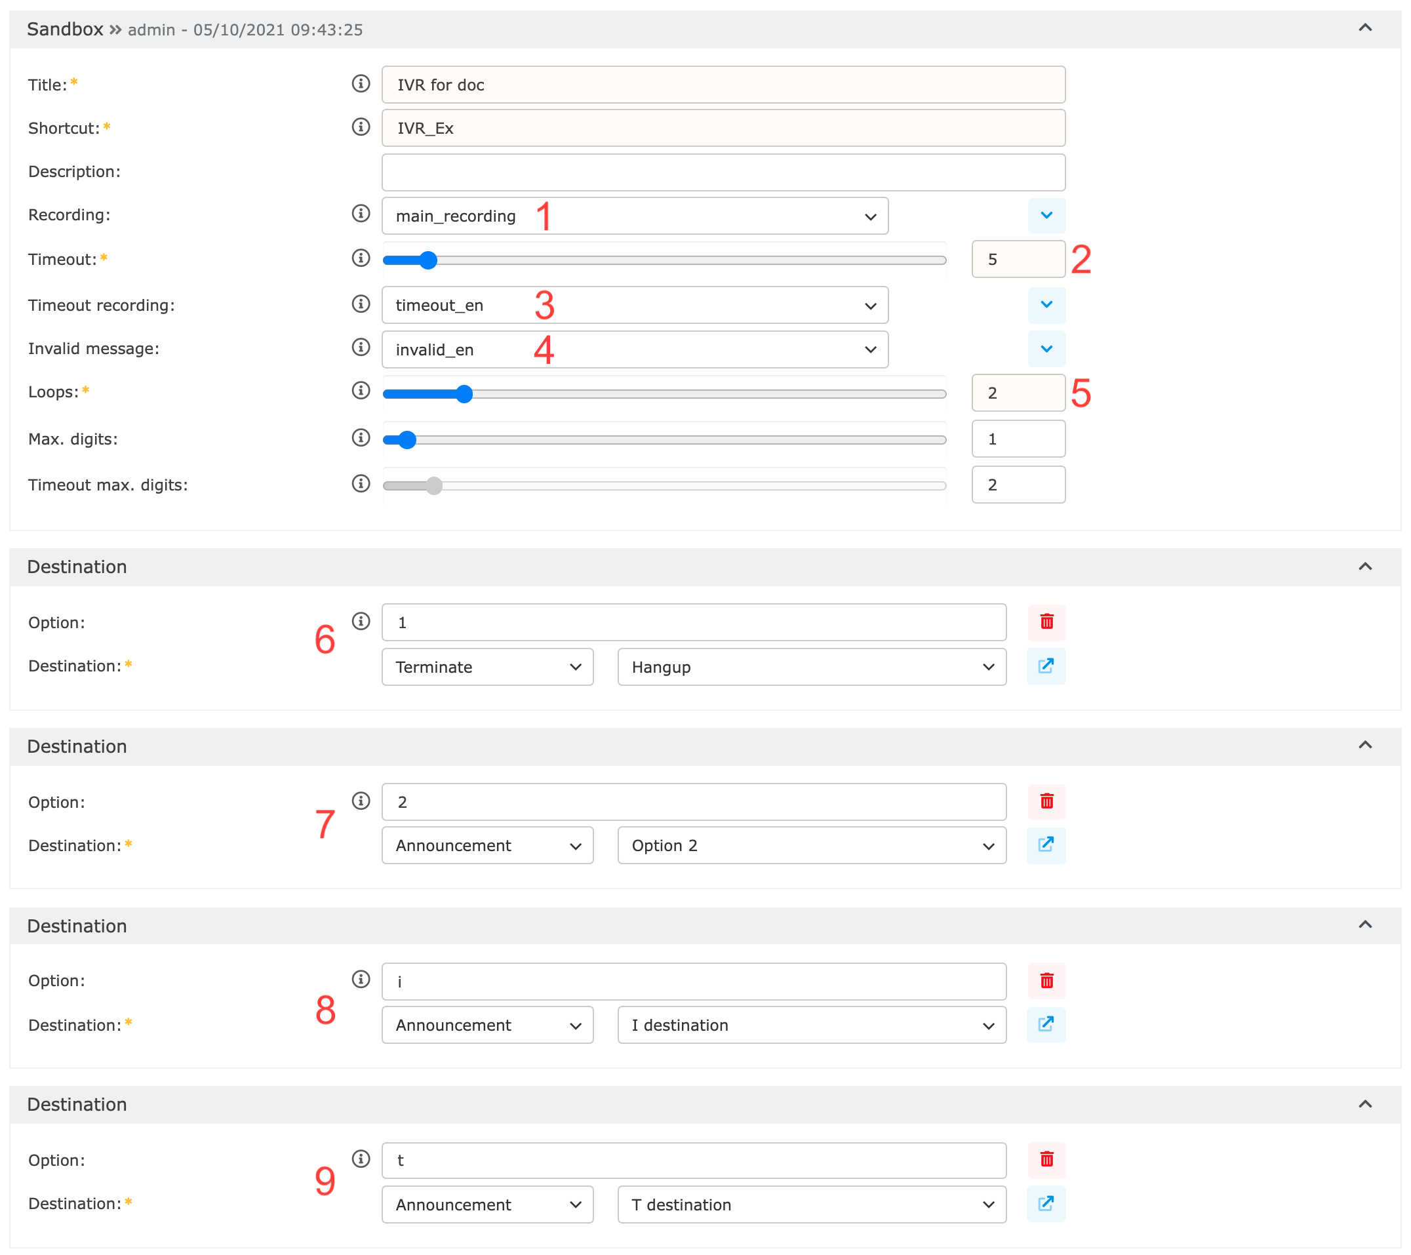Delete the Option 1 Hangup destination row

click(1046, 622)
